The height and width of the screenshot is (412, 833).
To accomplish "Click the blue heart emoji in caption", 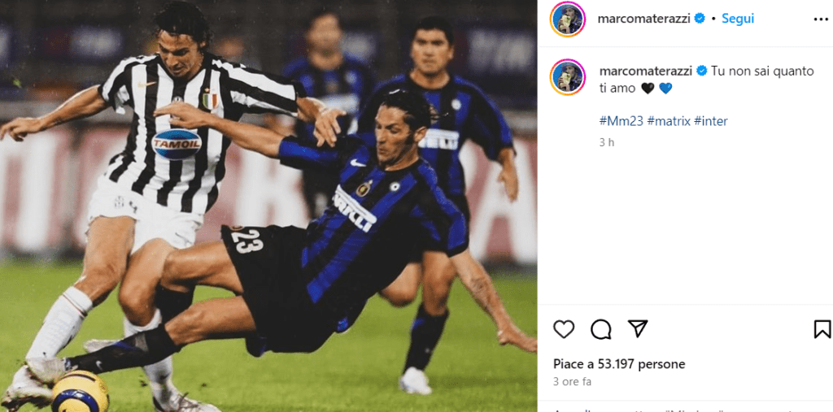I will 665,89.
